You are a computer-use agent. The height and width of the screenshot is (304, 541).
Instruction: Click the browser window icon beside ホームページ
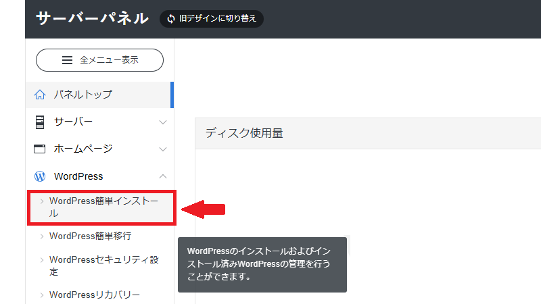[x=40, y=149]
